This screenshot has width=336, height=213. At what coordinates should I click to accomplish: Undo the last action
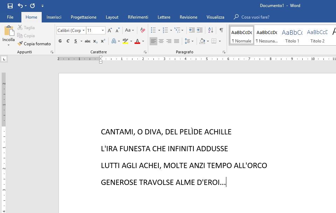click(20, 6)
